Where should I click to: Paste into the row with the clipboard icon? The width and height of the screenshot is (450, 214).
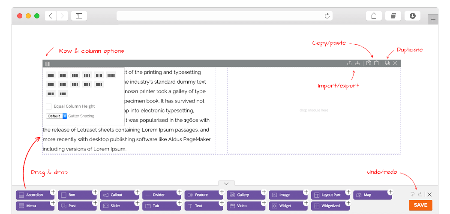coord(377,63)
